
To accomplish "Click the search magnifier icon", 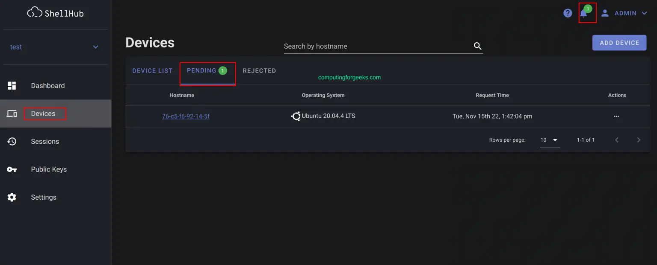I will click(x=478, y=46).
